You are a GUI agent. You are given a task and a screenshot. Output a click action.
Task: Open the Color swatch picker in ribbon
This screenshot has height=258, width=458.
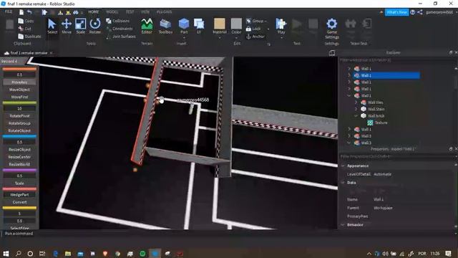[236, 26]
